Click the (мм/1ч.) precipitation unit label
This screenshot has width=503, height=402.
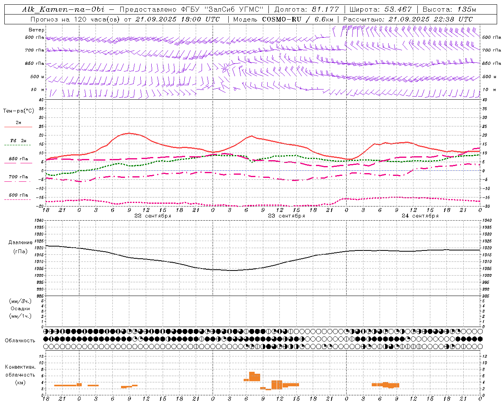(20, 316)
